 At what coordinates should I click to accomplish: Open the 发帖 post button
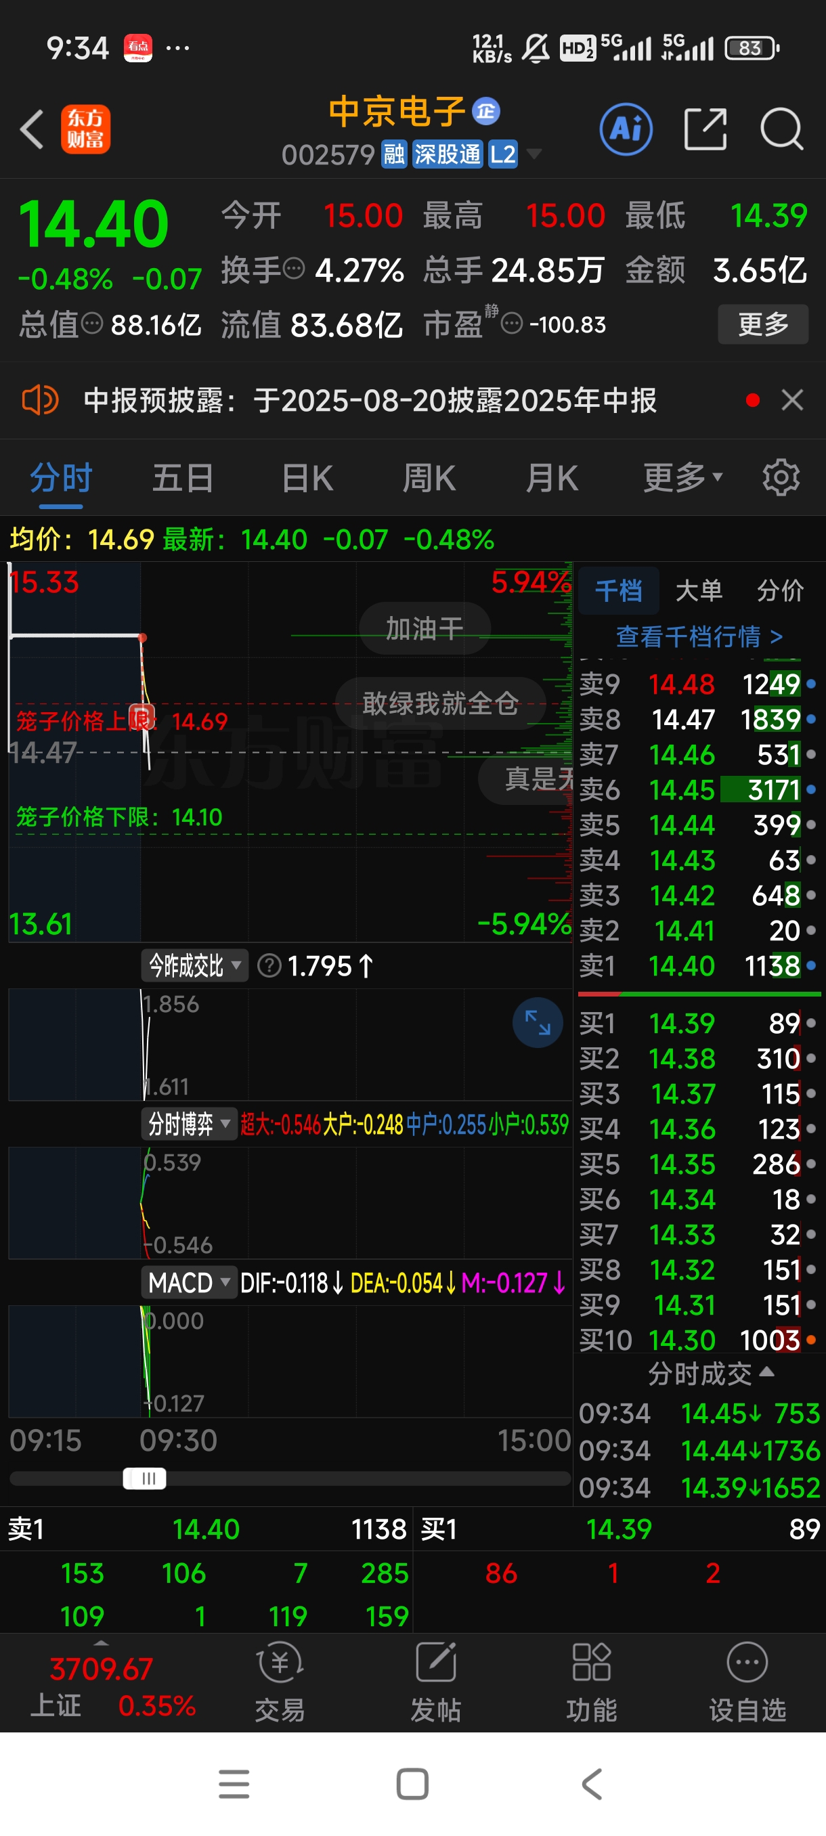pos(435,1683)
